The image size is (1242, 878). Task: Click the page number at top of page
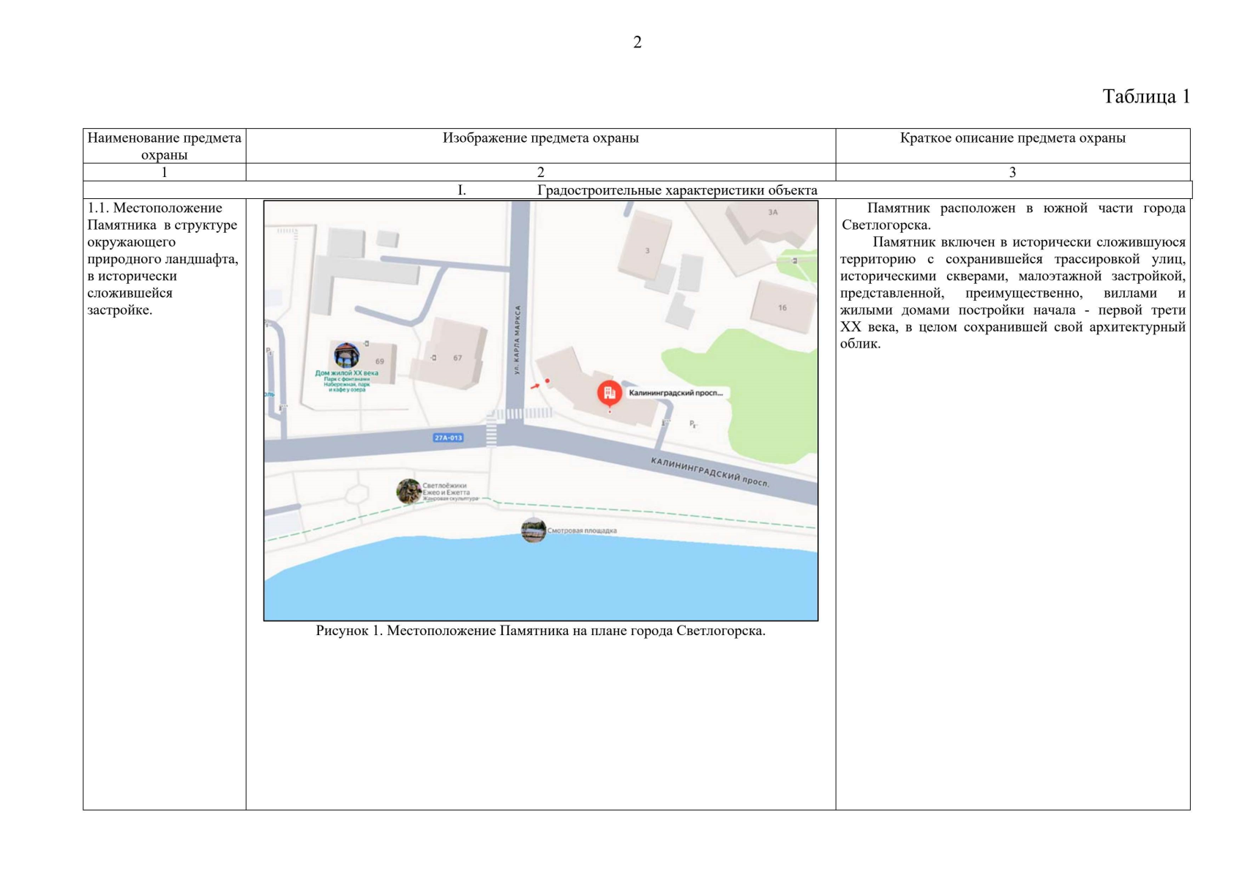click(x=637, y=42)
